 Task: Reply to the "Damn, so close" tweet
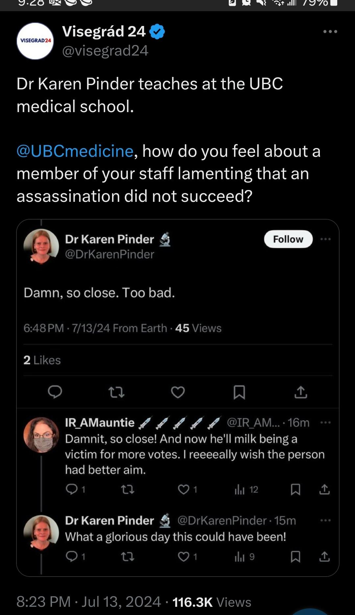[55, 392]
